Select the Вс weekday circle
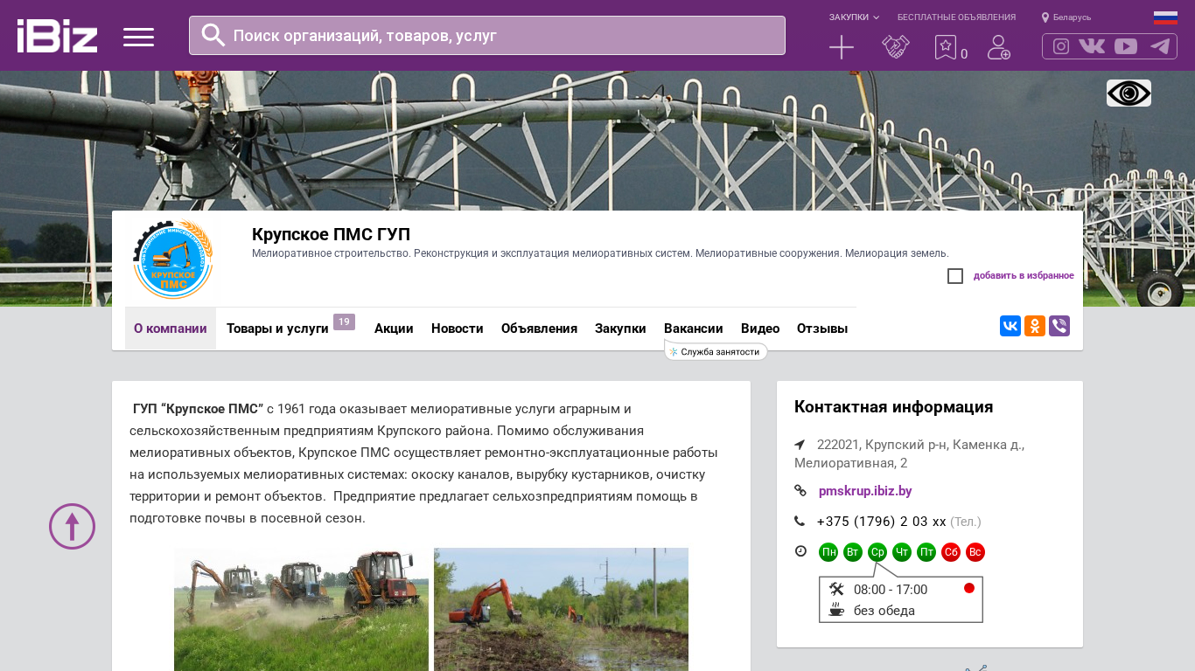This screenshot has height=671, width=1195. click(x=975, y=552)
